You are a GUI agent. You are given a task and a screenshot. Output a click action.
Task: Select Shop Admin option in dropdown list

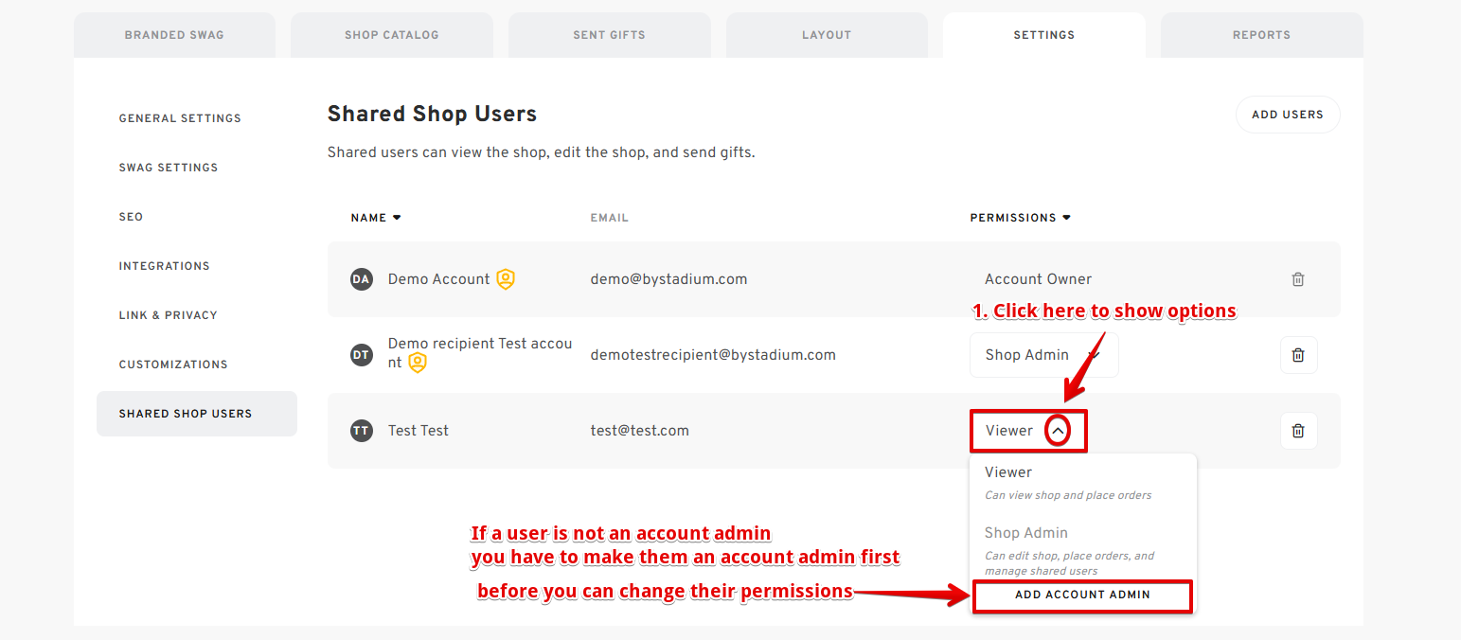(1082, 550)
